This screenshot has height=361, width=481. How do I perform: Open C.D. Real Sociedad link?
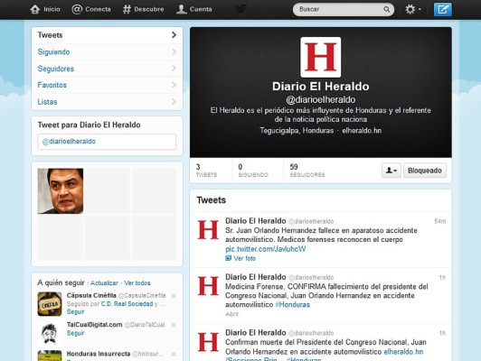(127, 304)
